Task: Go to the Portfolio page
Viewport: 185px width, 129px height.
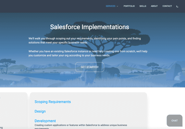Action: coord(129,6)
